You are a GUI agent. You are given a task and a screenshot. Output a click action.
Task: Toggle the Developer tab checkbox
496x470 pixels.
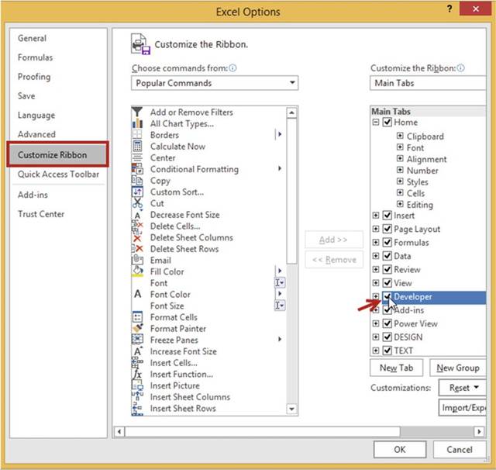(387, 297)
